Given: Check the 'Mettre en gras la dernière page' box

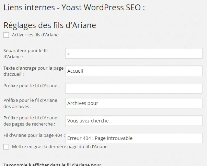Looking at the screenshot, I should tap(6, 147).
